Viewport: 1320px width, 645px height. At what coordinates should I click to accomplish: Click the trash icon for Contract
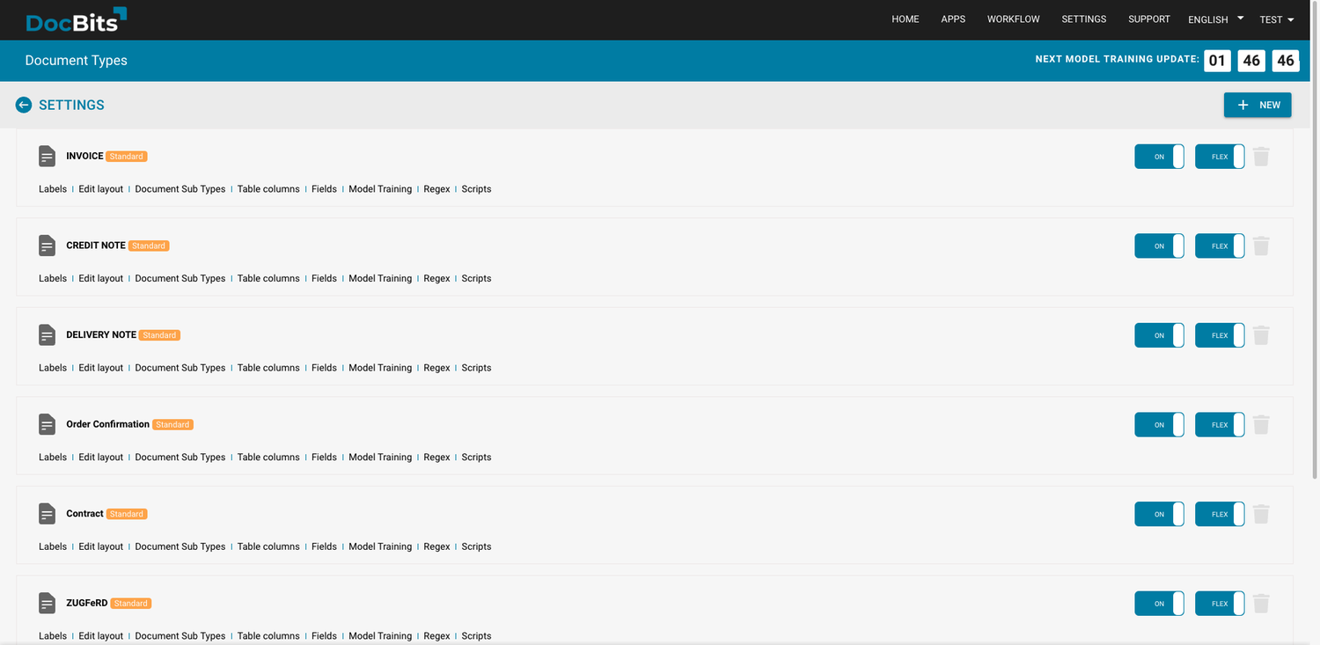click(1261, 514)
